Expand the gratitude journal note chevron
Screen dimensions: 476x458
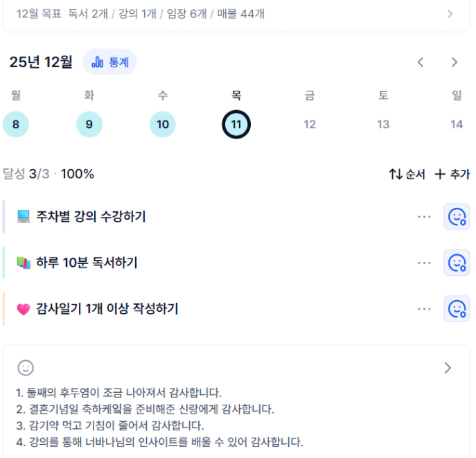click(x=448, y=368)
